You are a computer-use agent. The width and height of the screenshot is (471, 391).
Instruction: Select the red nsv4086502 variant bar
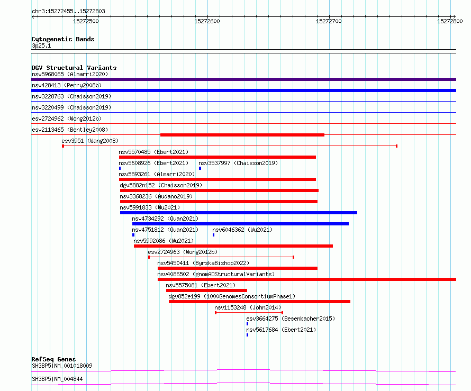pyautogui.click(x=307, y=279)
